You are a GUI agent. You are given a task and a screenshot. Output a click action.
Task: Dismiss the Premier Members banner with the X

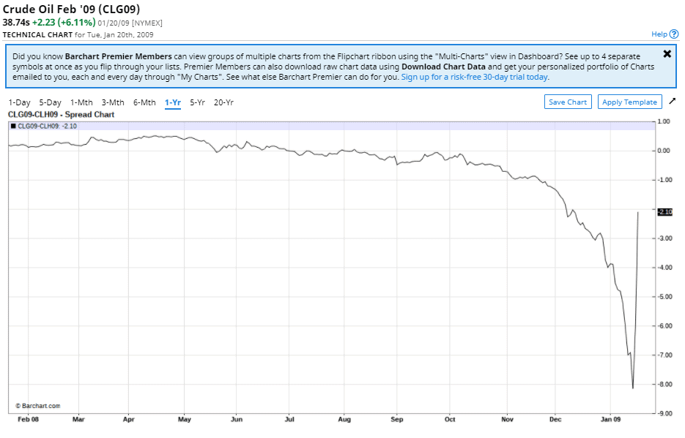(x=667, y=53)
